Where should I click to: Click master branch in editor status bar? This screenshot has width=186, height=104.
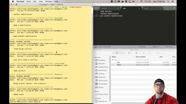142,47
